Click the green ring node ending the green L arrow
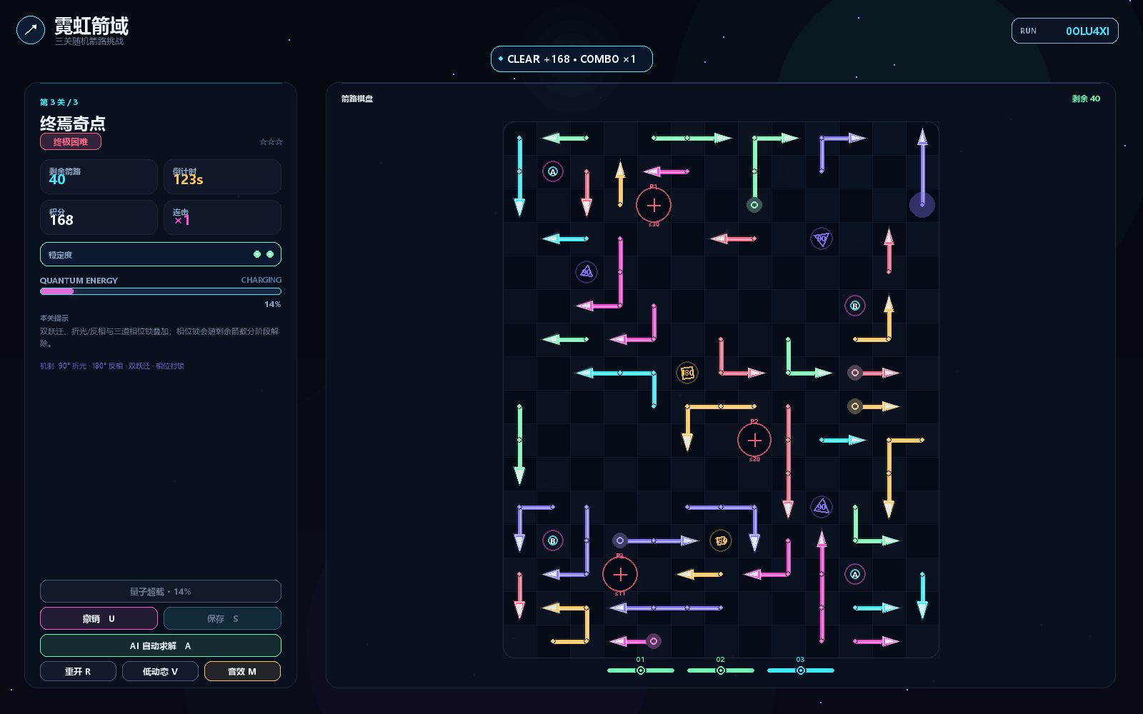The width and height of the screenshot is (1143, 714). point(754,205)
